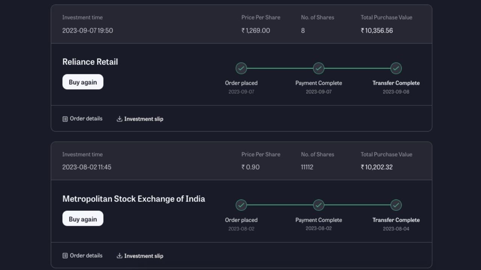Viewport: 481px width, 270px height.
Task: Click total purchase value ₹10,356.56
Action: click(x=377, y=30)
